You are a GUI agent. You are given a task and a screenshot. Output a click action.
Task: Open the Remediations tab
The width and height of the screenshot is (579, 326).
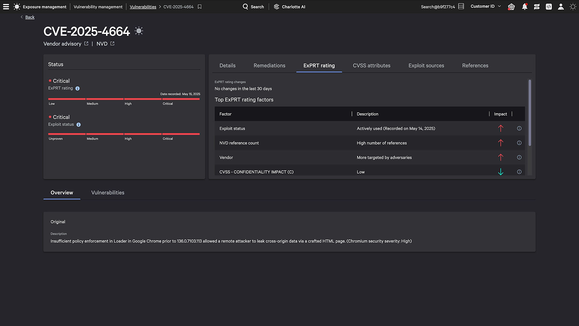pos(269,66)
